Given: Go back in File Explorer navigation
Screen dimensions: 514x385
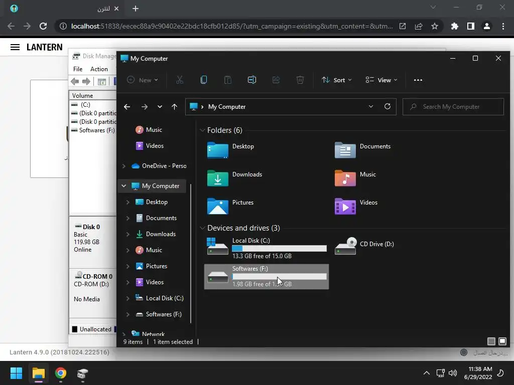Looking at the screenshot, I should (127, 107).
